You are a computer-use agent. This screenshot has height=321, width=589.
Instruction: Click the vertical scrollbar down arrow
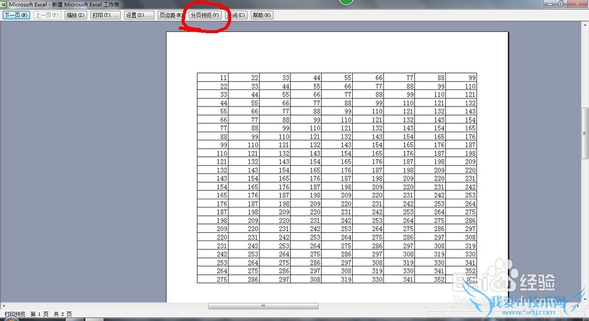click(585, 299)
